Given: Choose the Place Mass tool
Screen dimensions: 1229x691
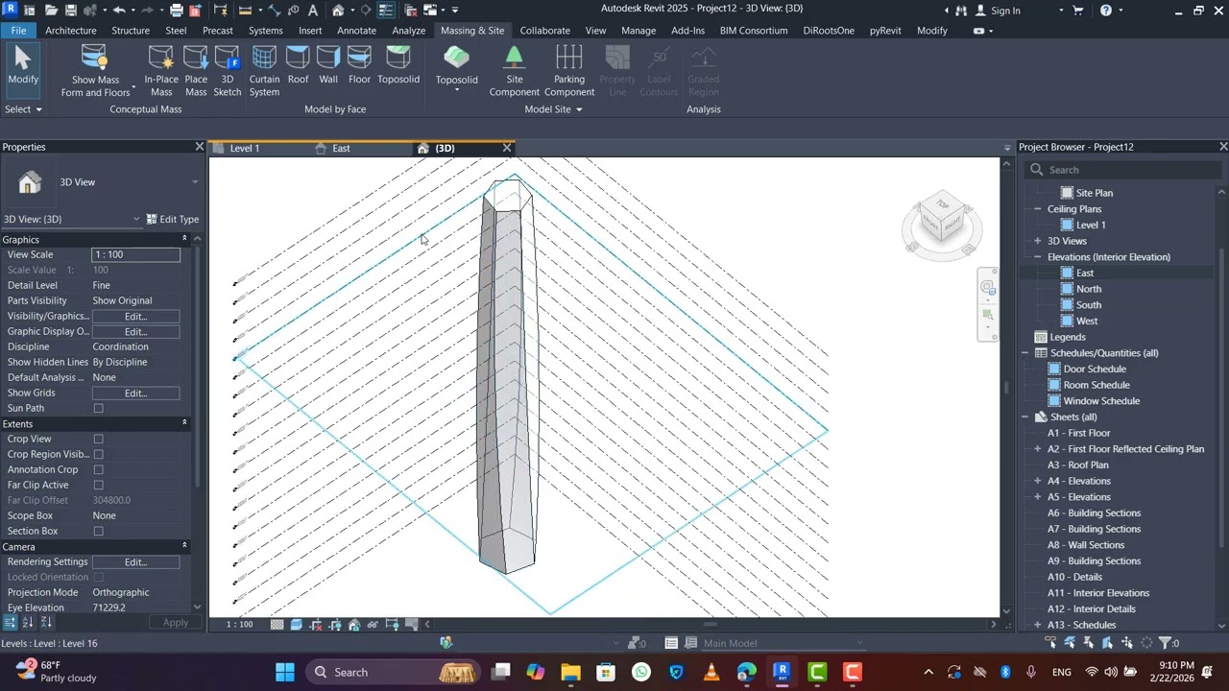Looking at the screenshot, I should click(196, 72).
